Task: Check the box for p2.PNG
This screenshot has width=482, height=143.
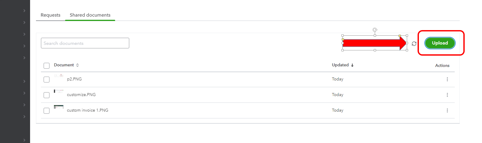Action: 46,80
